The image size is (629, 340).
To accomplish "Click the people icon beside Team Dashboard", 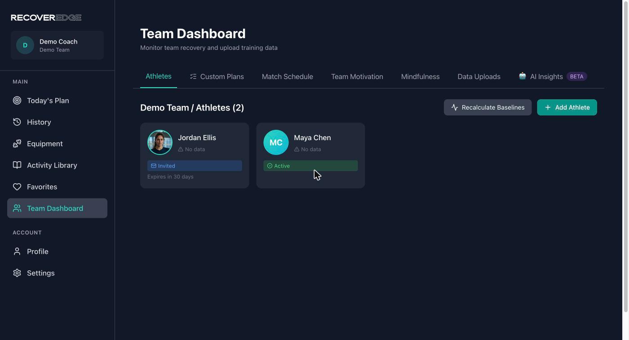I will tap(17, 208).
